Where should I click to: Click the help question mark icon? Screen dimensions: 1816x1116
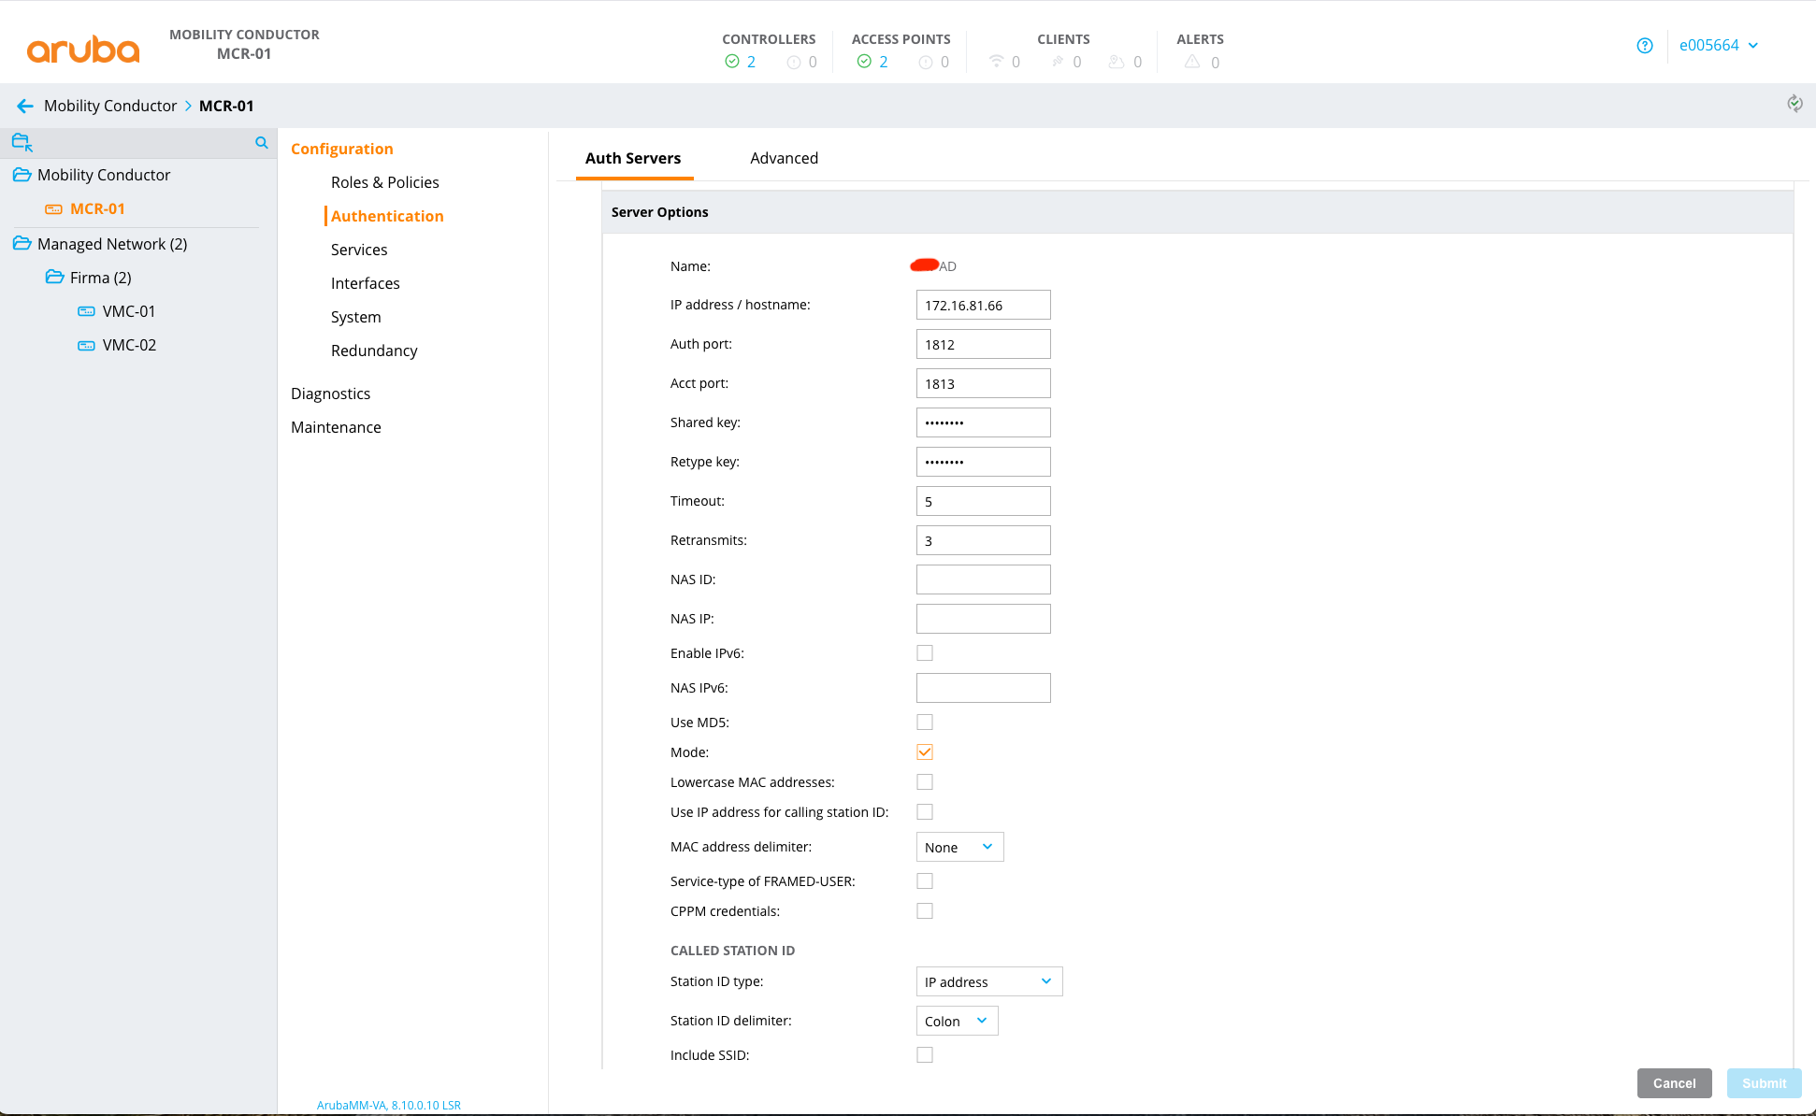coord(1645,45)
